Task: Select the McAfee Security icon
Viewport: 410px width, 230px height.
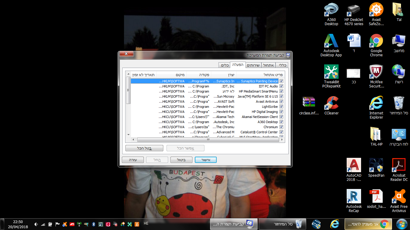Action: coord(376,76)
